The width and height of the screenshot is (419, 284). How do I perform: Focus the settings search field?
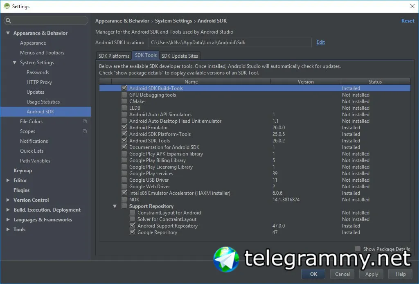coord(46,20)
